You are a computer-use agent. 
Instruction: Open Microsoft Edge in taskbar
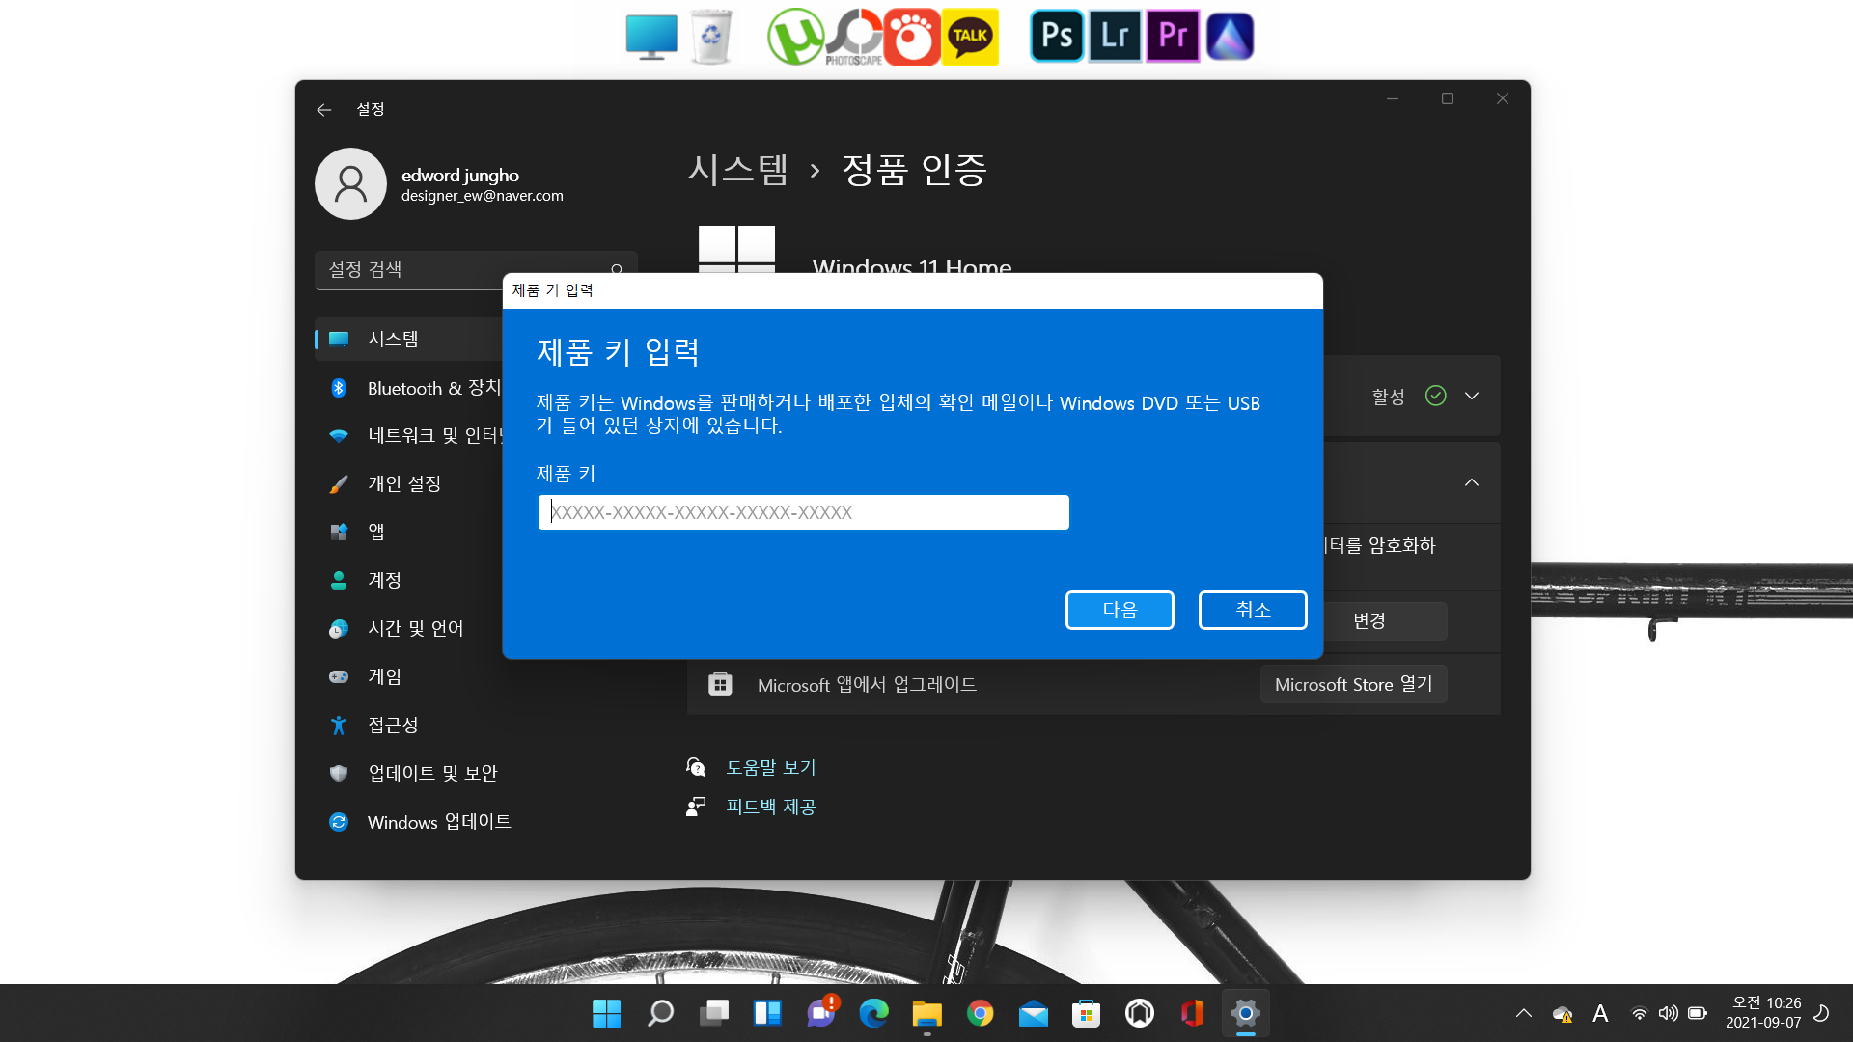[x=873, y=1013]
